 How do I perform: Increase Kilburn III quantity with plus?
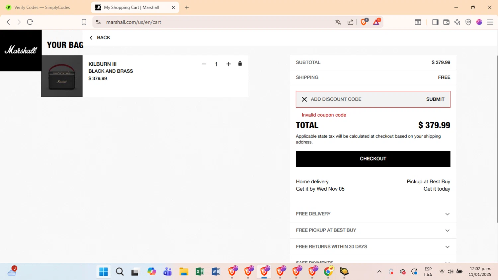[228, 64]
